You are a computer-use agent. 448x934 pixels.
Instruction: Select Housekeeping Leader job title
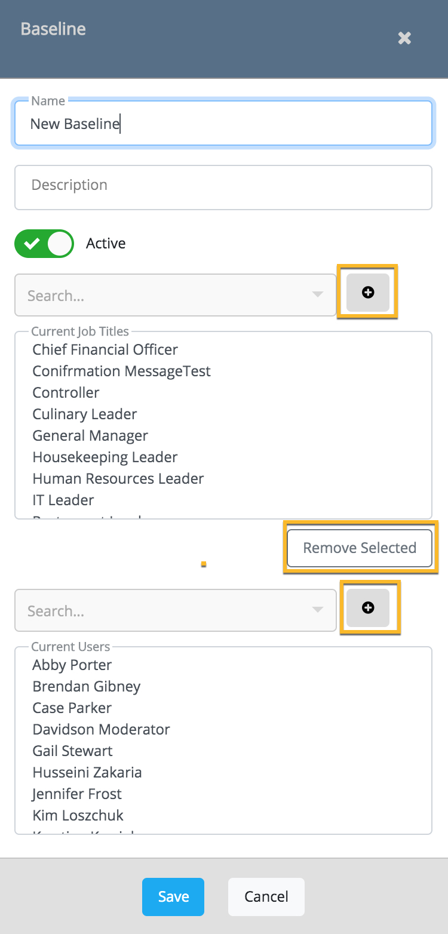[105, 457]
